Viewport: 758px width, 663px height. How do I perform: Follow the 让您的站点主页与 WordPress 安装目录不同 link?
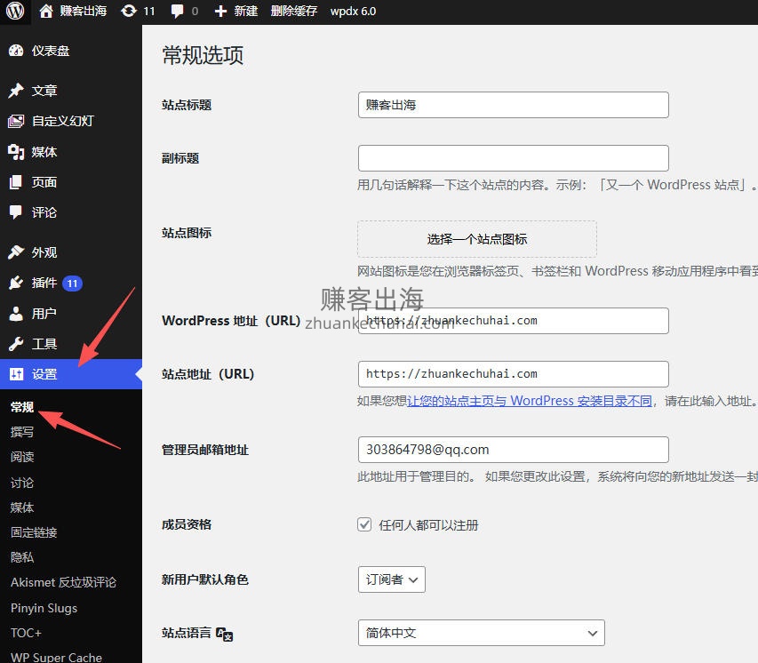pyautogui.click(x=530, y=401)
